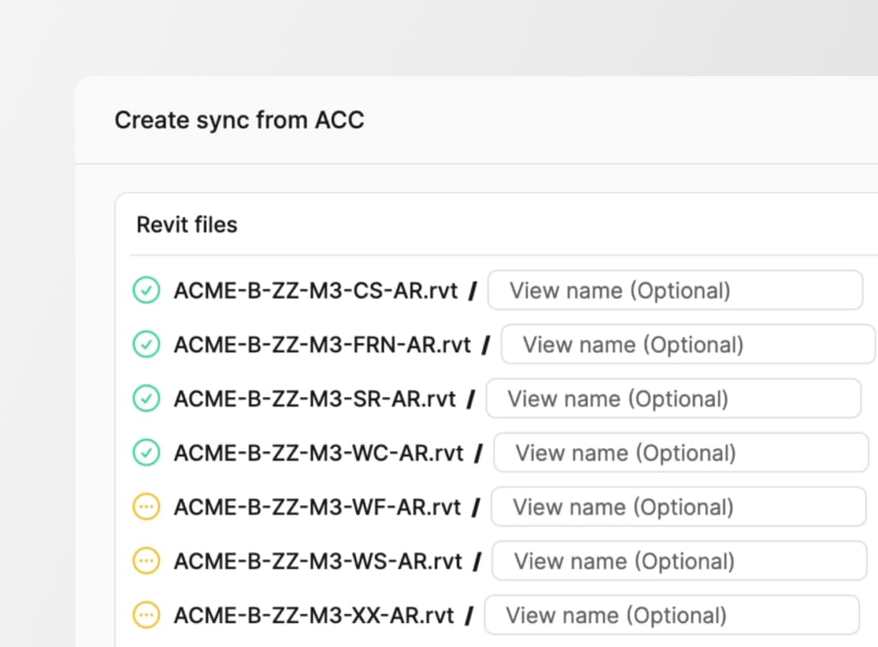Click pending status icon for WS-AR file

point(146,561)
